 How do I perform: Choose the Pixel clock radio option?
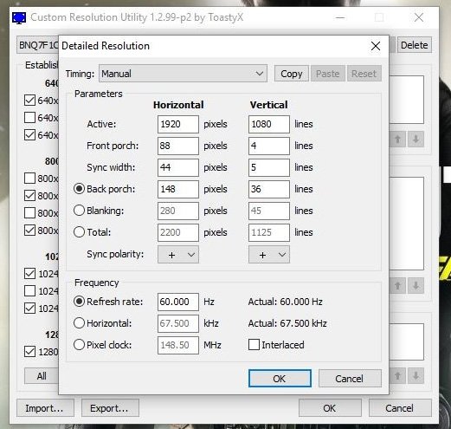(79, 345)
